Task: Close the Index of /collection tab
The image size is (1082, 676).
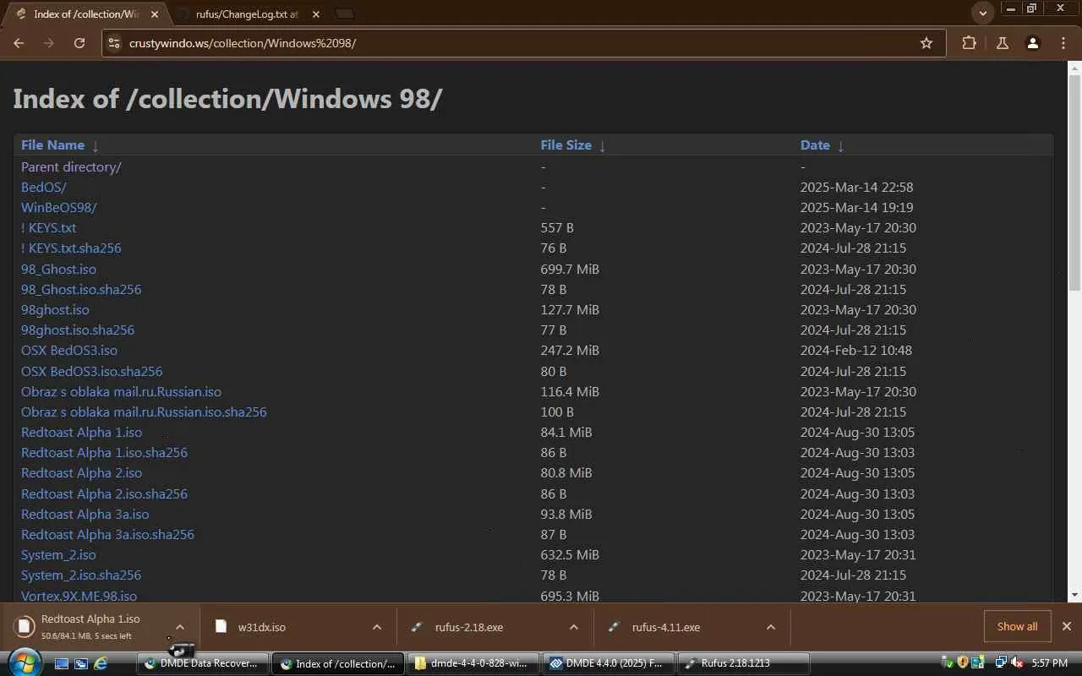Action: (x=154, y=14)
